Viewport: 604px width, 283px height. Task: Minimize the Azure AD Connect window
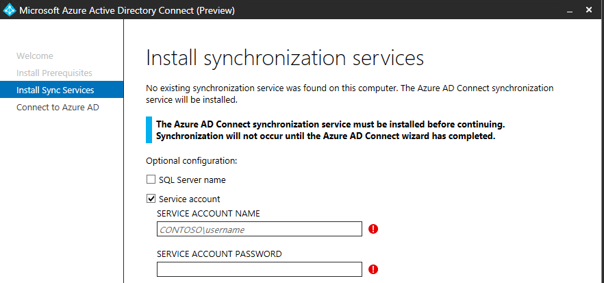(x=570, y=10)
